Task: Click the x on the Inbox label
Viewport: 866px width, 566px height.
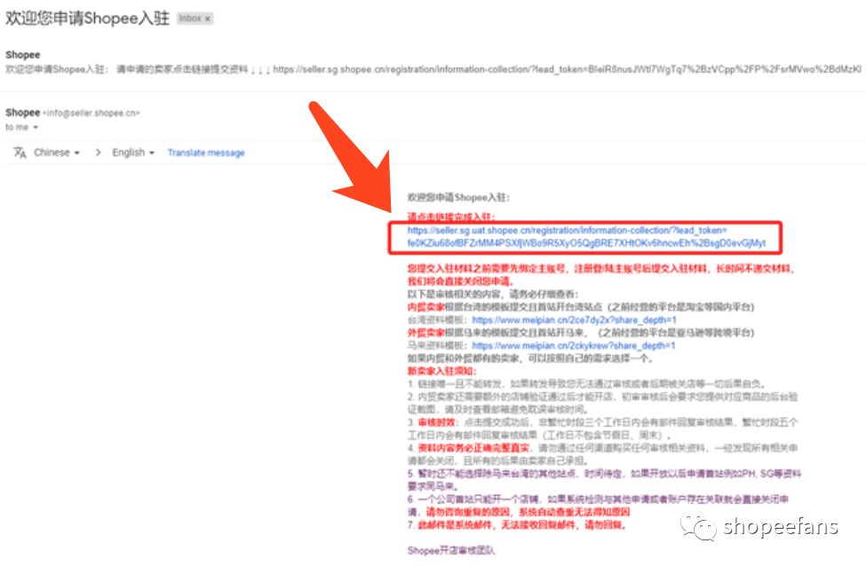Action: pos(207,18)
